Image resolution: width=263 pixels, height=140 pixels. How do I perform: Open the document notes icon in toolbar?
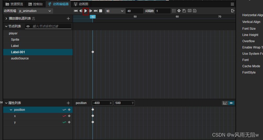pos(195,11)
